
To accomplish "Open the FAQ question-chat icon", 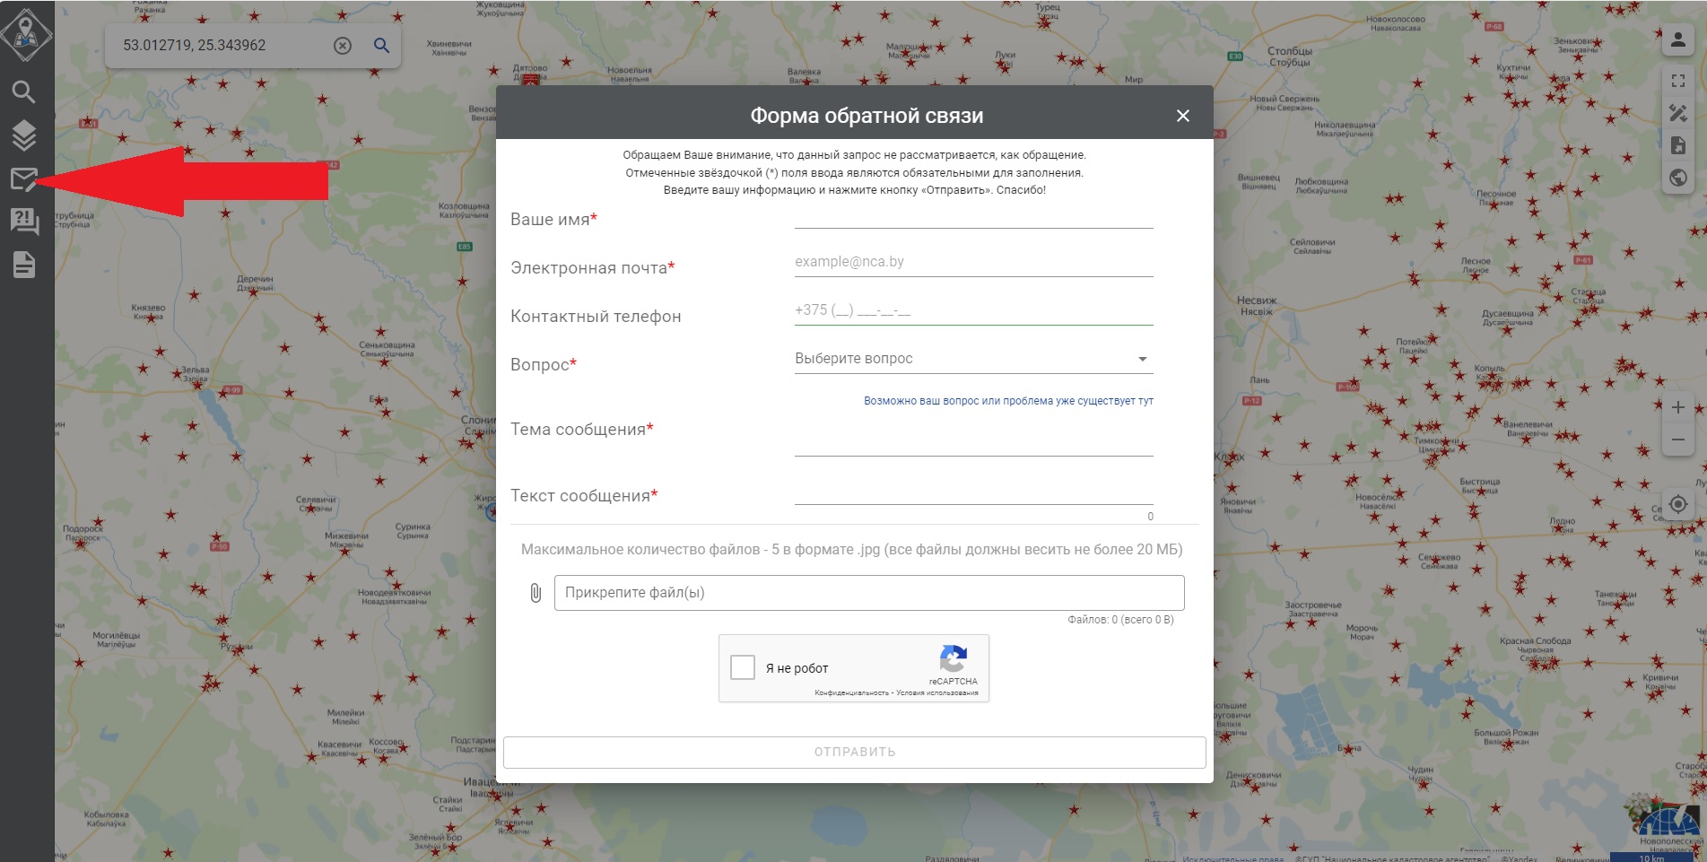I will pyautogui.click(x=24, y=222).
